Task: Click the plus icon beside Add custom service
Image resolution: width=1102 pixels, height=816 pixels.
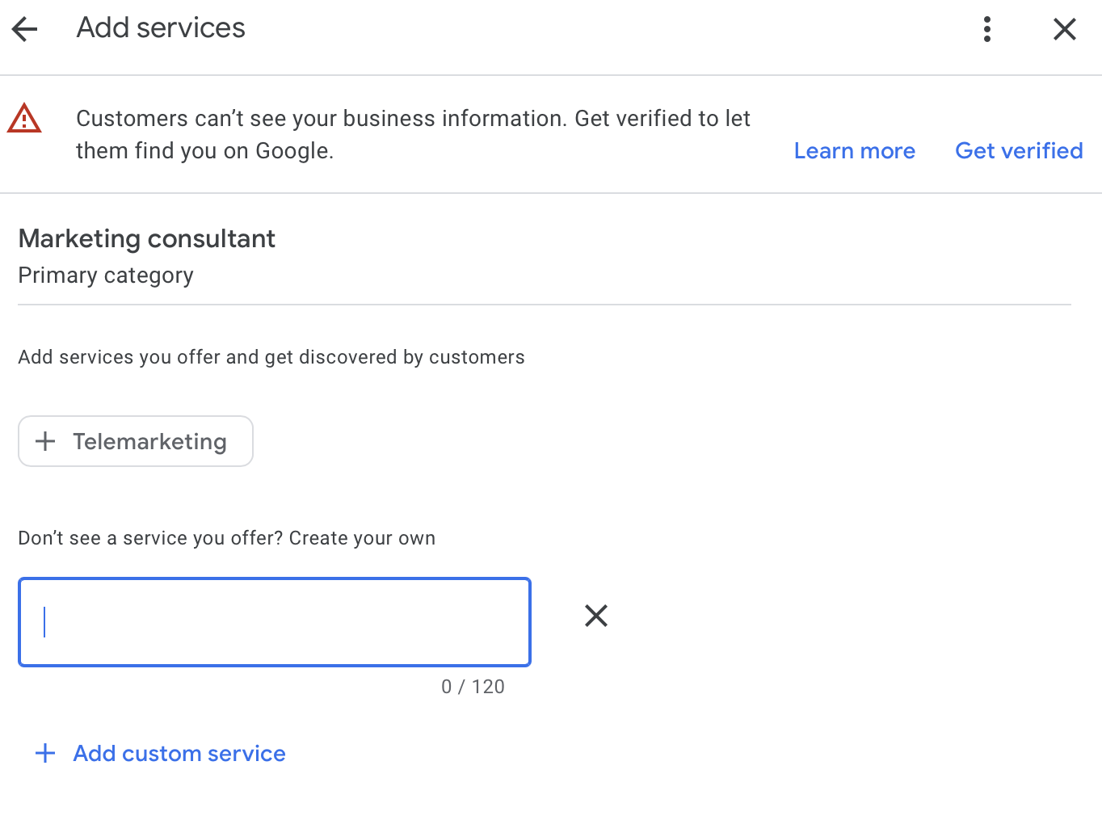Action: tap(45, 753)
